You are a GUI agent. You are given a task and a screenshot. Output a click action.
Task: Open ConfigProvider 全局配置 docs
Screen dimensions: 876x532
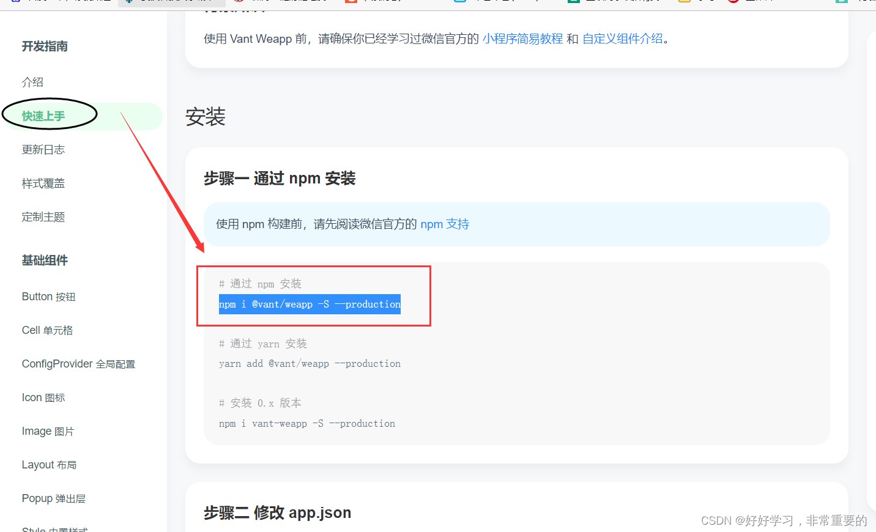point(78,363)
